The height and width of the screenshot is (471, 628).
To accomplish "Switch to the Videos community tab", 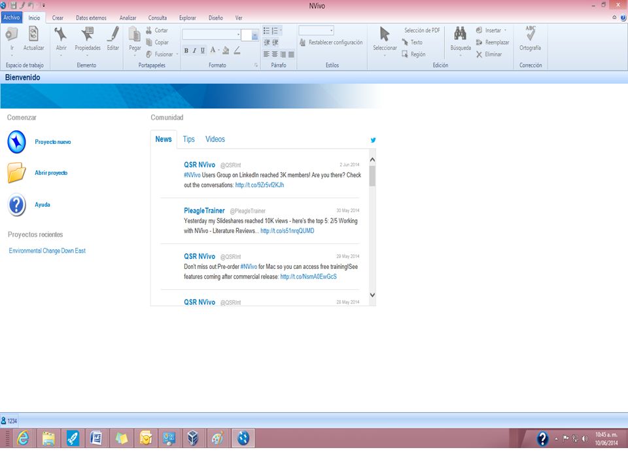I will [215, 139].
